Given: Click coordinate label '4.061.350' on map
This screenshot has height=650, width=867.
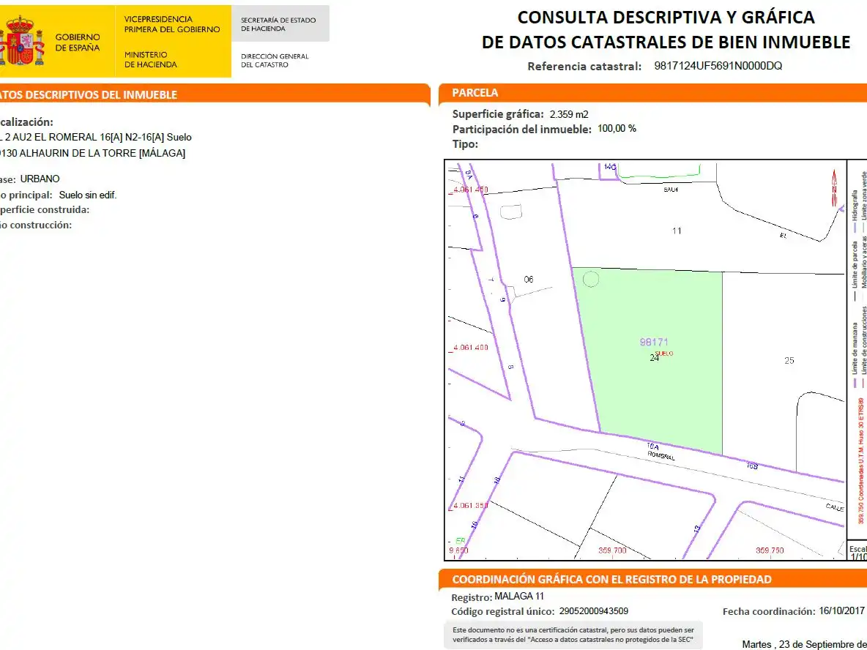Looking at the screenshot, I should (471, 506).
